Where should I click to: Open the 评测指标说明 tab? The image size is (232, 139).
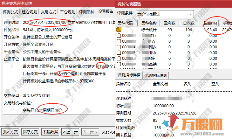156,76
